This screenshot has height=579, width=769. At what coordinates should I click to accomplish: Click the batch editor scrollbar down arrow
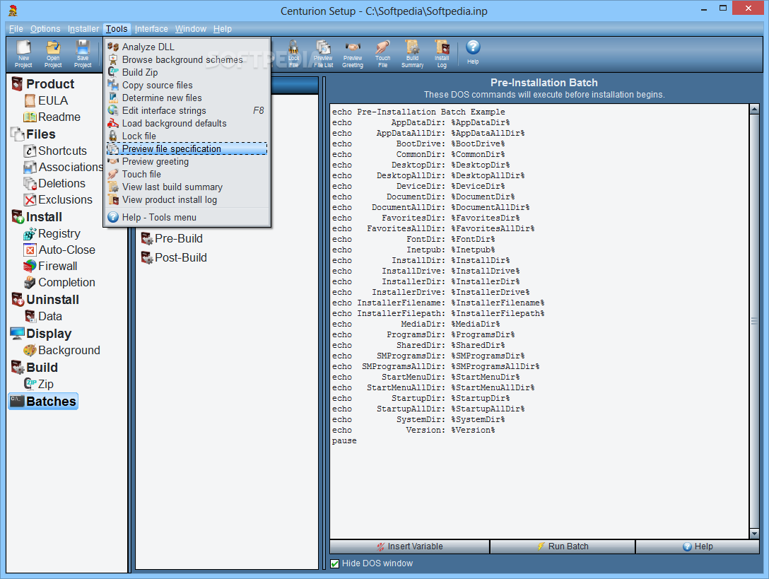[754, 533]
